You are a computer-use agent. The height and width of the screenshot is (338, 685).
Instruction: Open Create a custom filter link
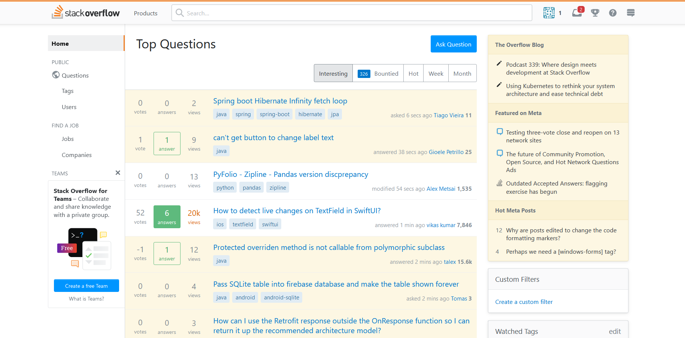[x=524, y=302]
